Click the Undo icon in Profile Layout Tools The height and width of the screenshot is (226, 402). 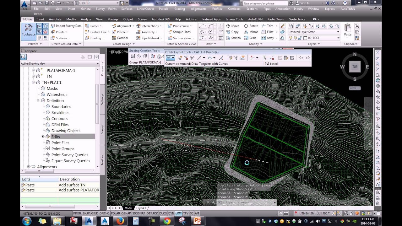click(301, 58)
